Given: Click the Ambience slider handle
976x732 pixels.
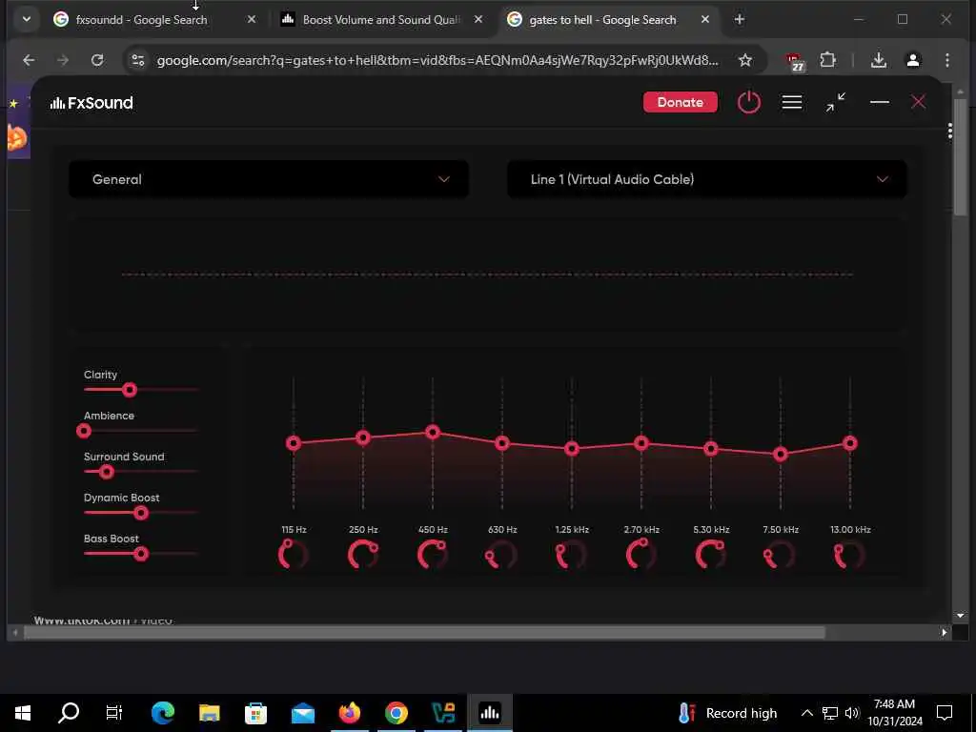Looking at the screenshot, I should click(84, 431).
